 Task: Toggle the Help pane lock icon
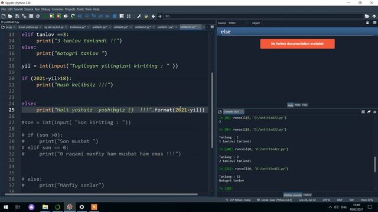367,23
